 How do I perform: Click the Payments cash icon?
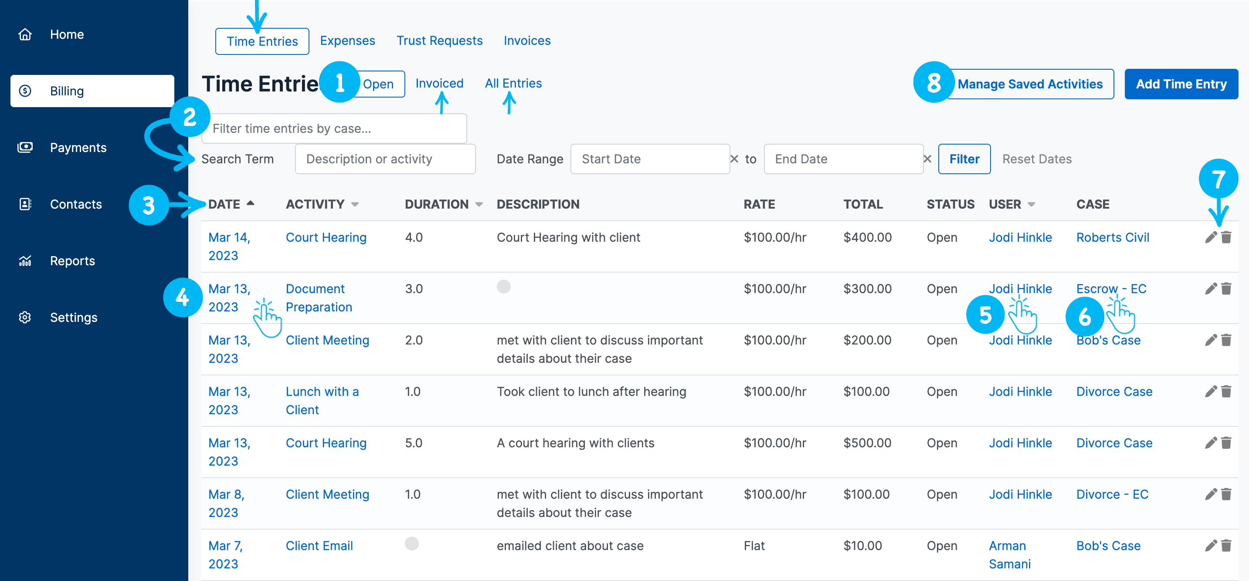point(25,147)
